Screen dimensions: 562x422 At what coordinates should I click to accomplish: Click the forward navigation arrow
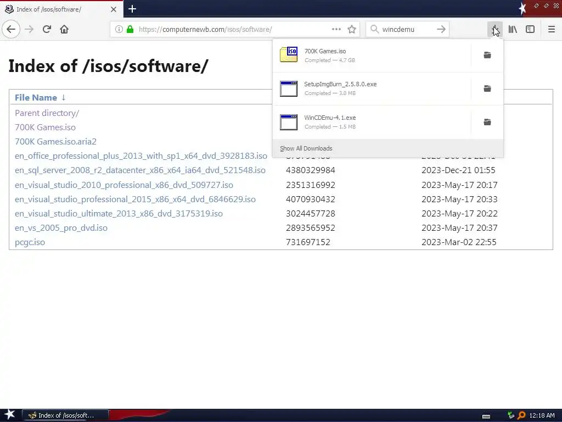[29, 29]
